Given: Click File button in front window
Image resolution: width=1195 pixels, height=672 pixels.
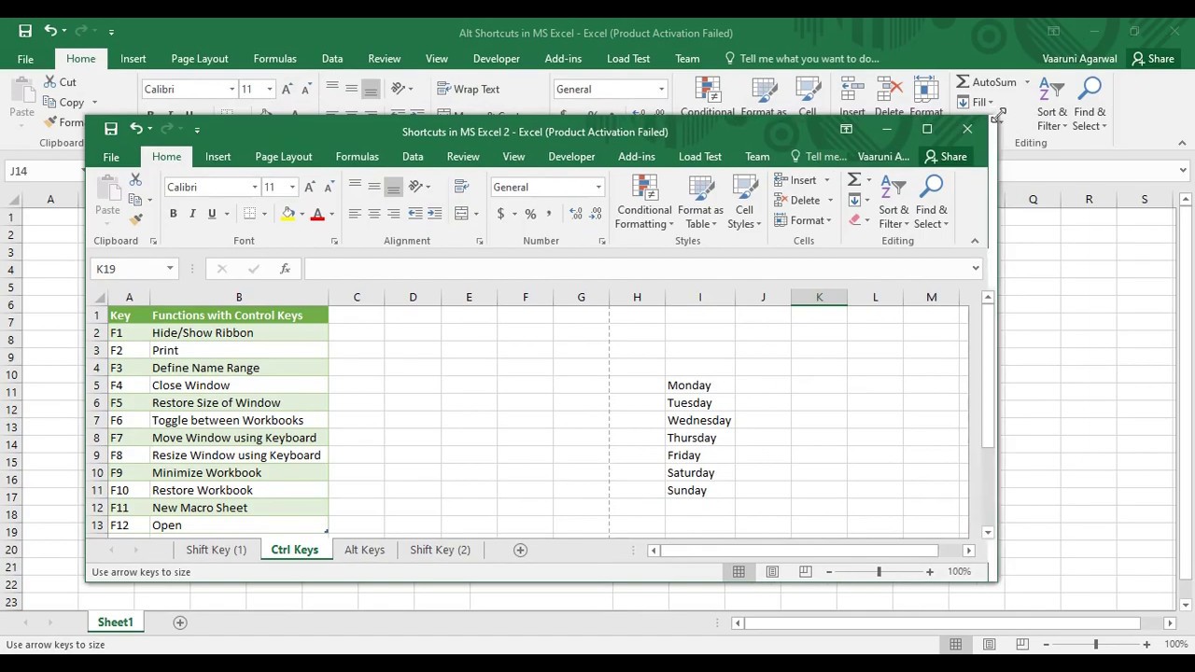Looking at the screenshot, I should [x=111, y=157].
